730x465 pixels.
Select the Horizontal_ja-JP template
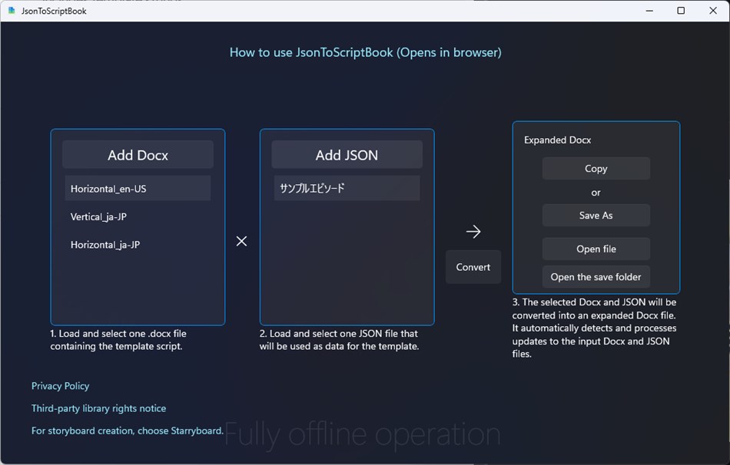(138, 245)
